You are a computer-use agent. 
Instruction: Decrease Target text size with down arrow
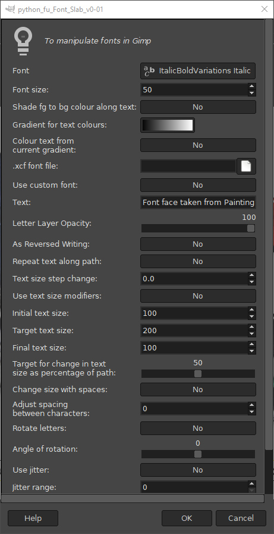[251, 334]
